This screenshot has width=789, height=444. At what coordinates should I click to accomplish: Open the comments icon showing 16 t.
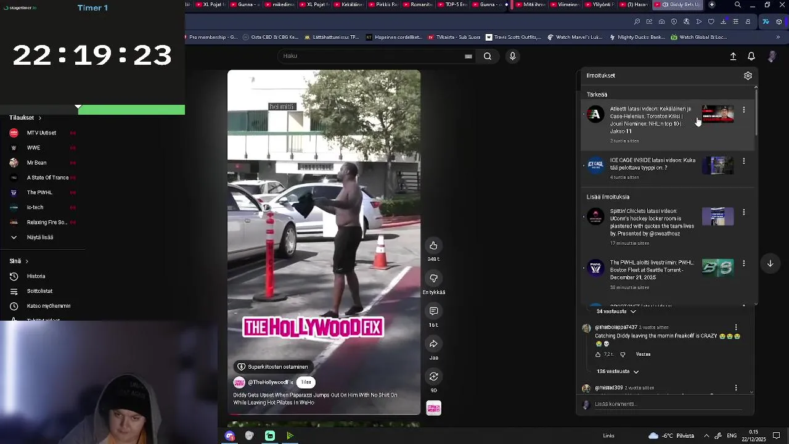click(x=433, y=311)
